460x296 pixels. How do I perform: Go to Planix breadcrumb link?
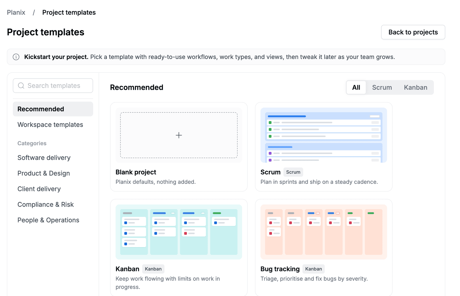coord(16,12)
